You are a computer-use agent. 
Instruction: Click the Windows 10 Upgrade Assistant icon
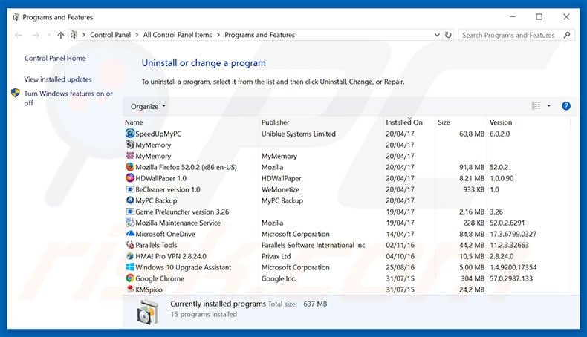[130, 267]
